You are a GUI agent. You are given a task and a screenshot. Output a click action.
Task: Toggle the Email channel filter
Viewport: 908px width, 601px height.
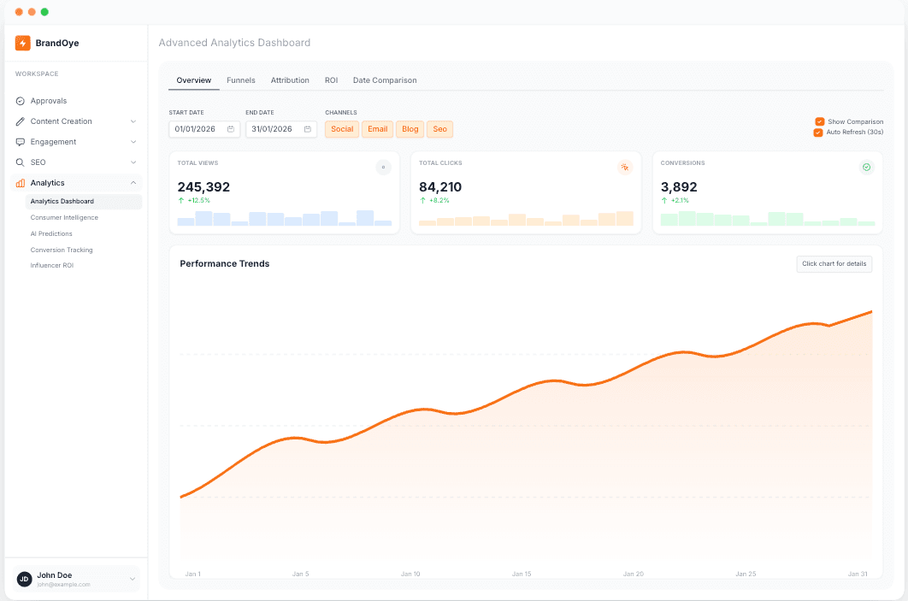point(377,129)
